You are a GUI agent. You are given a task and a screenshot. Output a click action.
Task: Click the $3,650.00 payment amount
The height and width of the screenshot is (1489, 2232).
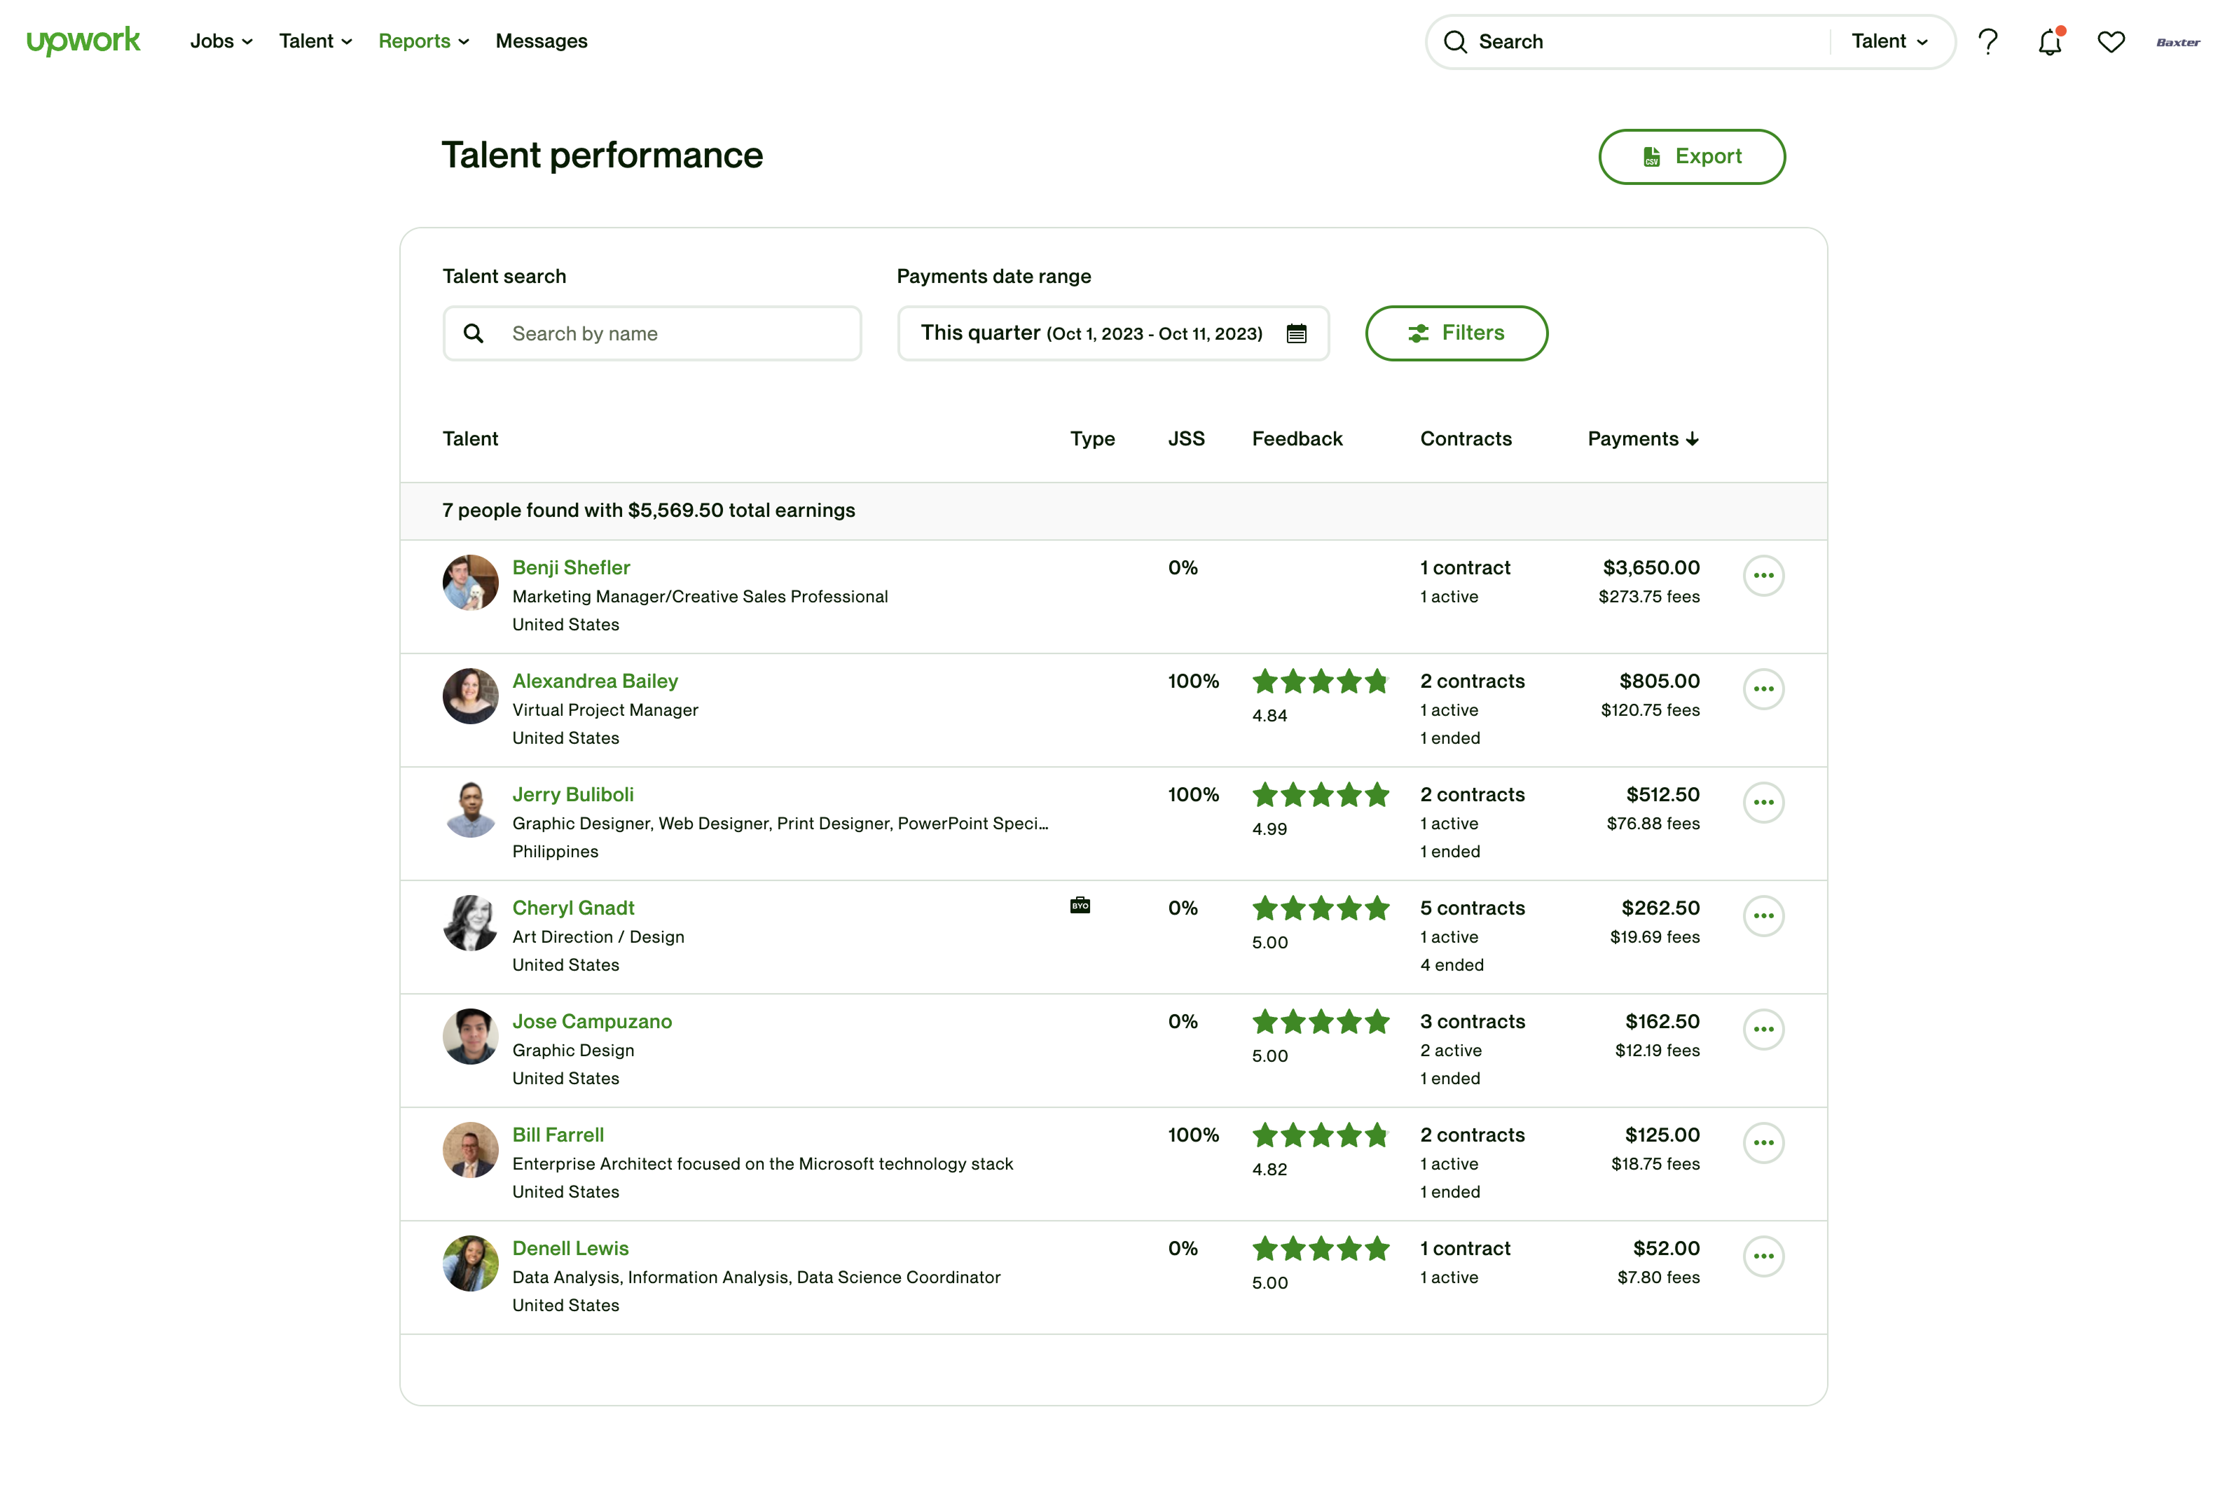pyautogui.click(x=1651, y=568)
